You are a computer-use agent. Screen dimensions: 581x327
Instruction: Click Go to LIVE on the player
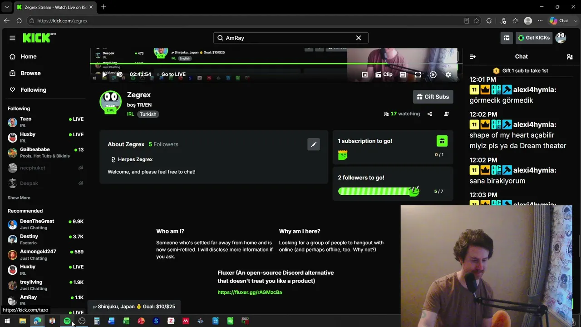pyautogui.click(x=173, y=74)
